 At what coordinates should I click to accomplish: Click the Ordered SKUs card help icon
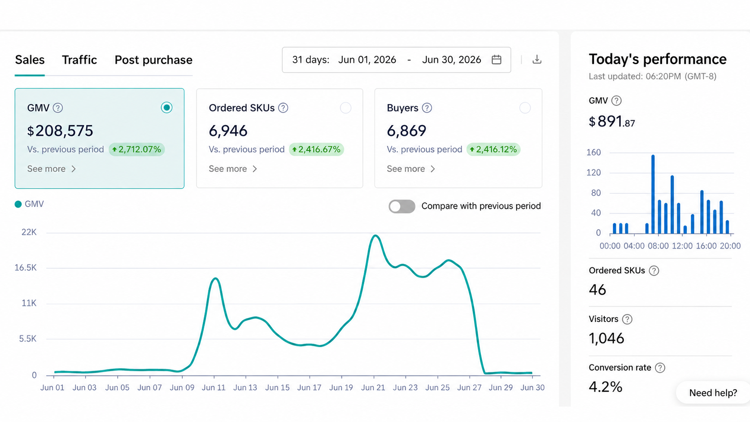283,108
